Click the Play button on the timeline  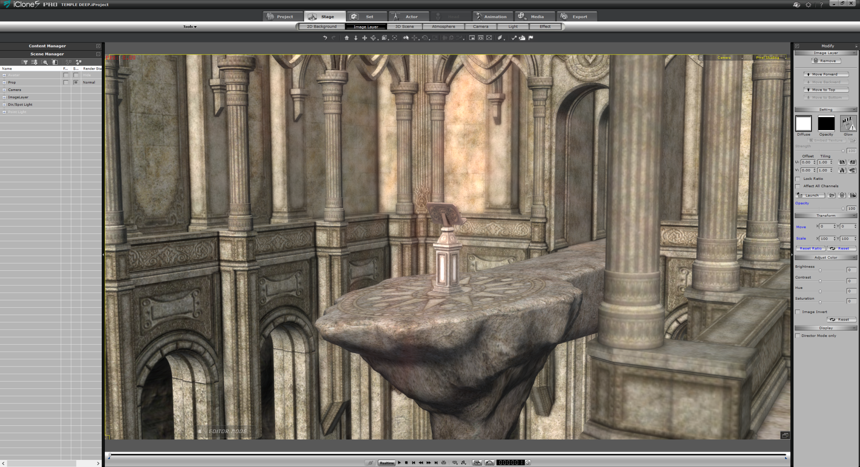click(399, 463)
